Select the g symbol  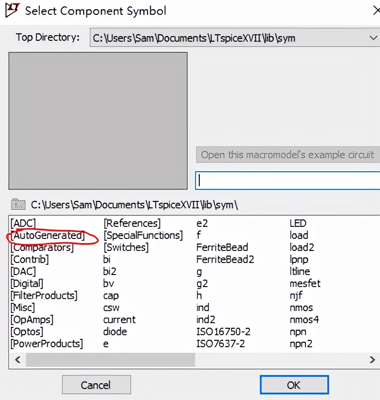tap(199, 272)
